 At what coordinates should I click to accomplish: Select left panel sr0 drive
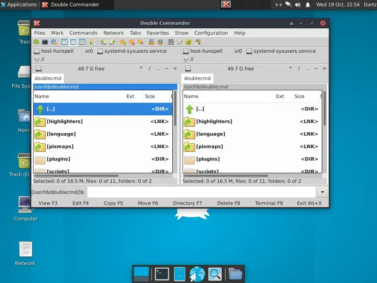click(x=86, y=51)
